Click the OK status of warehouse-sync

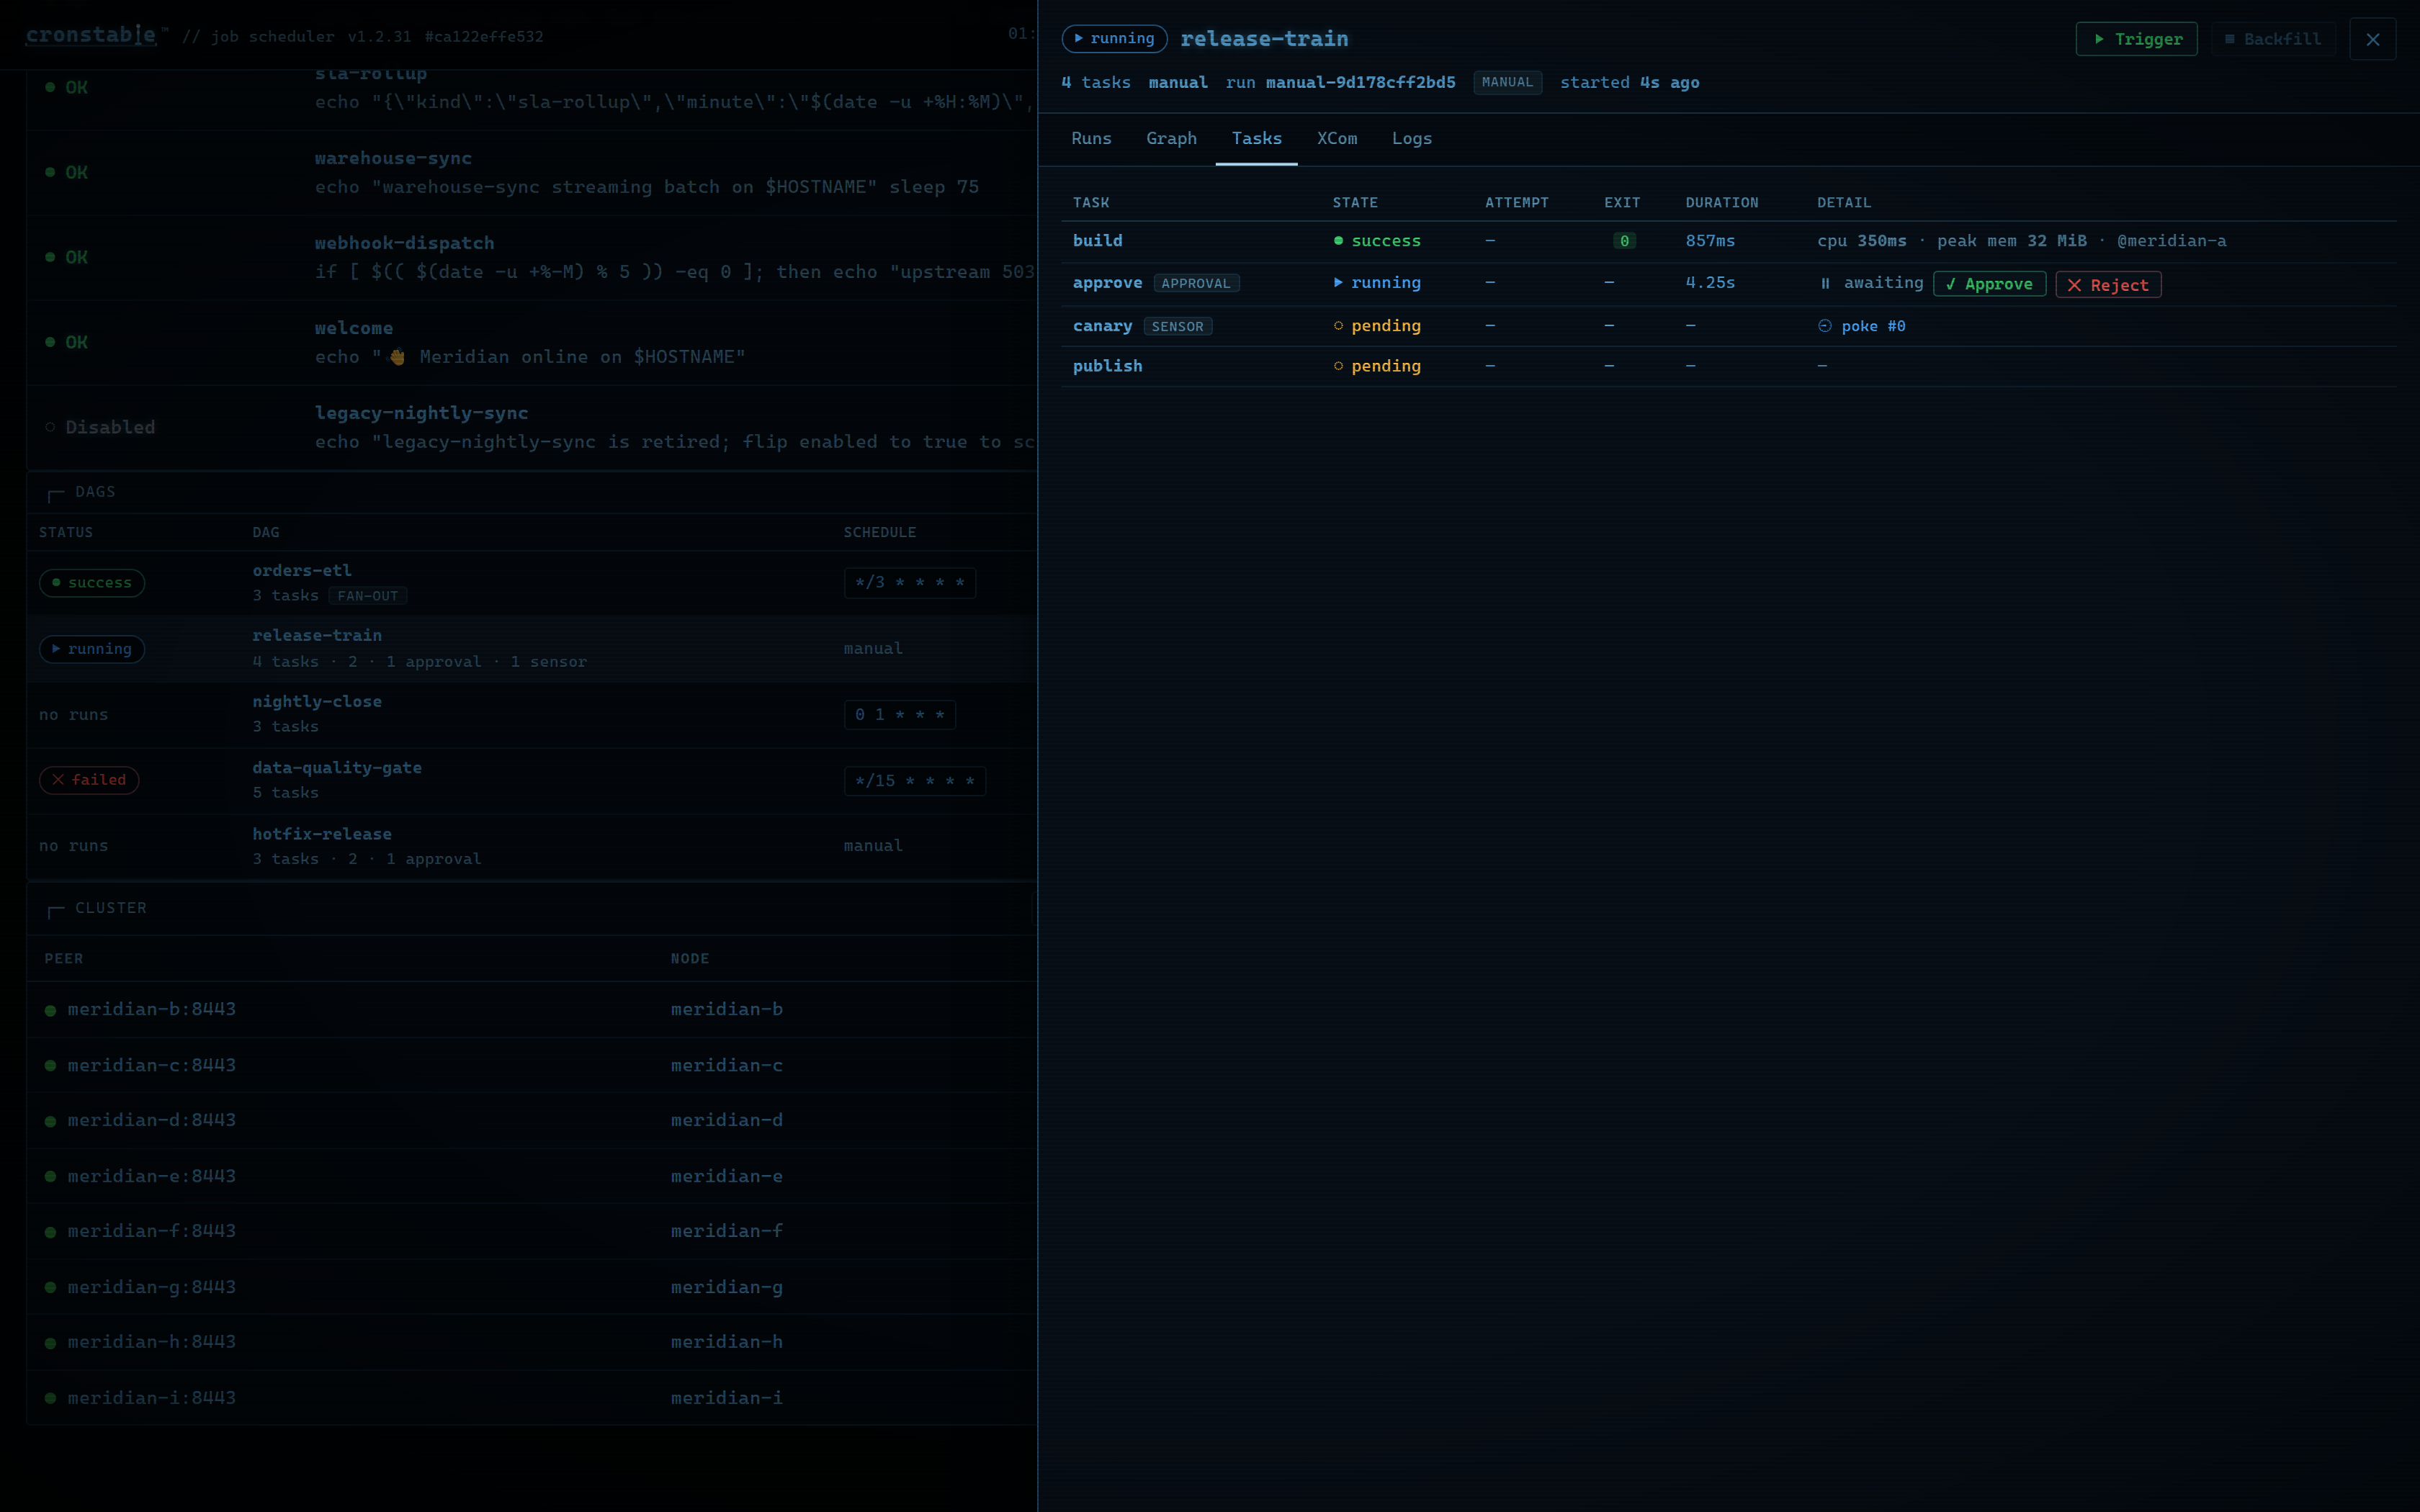coord(66,172)
